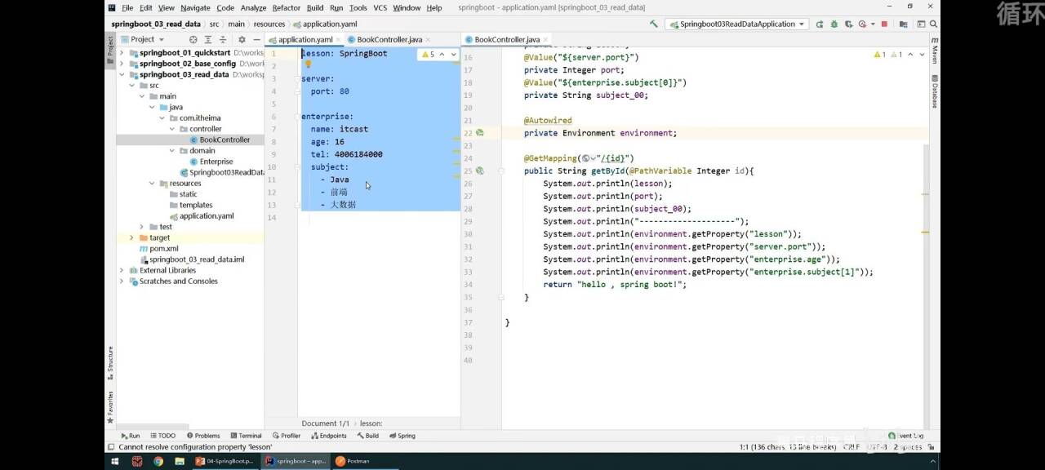Click the UTF-8 encoding in the status bar
This screenshot has height=470, width=1045.
point(877,447)
